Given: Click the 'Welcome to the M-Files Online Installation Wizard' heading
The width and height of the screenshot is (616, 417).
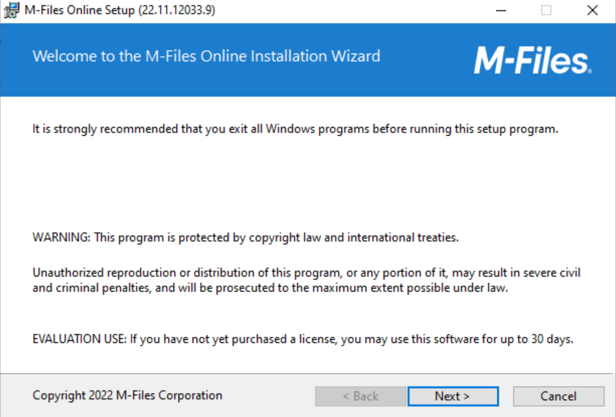Looking at the screenshot, I should pyautogui.click(x=206, y=56).
